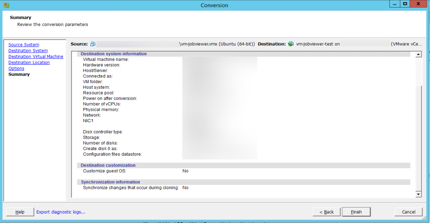Open the Source System step
Viewport: 430px width, 223px height.
point(24,45)
